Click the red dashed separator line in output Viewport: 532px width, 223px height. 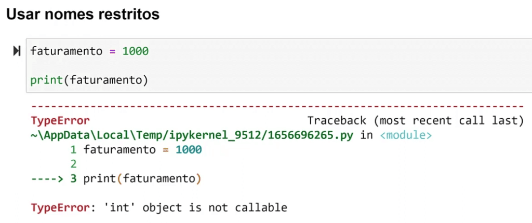point(277,106)
